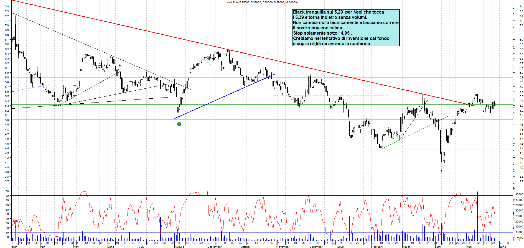
Task: Click the 40000 volume axis label
Action: [519, 200]
